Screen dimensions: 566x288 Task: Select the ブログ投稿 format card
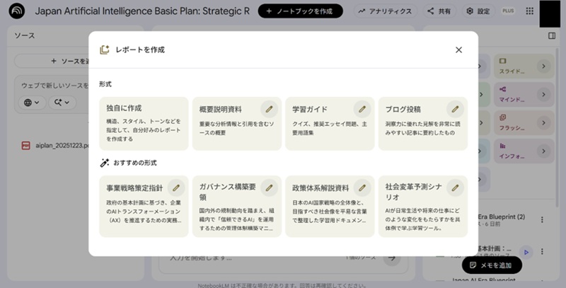(x=423, y=123)
